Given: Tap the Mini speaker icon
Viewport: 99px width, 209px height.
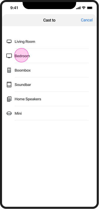Looking at the screenshot, I should [x=9, y=113].
